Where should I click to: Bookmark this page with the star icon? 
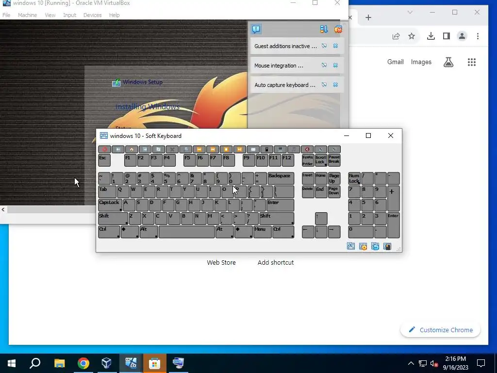[412, 36]
